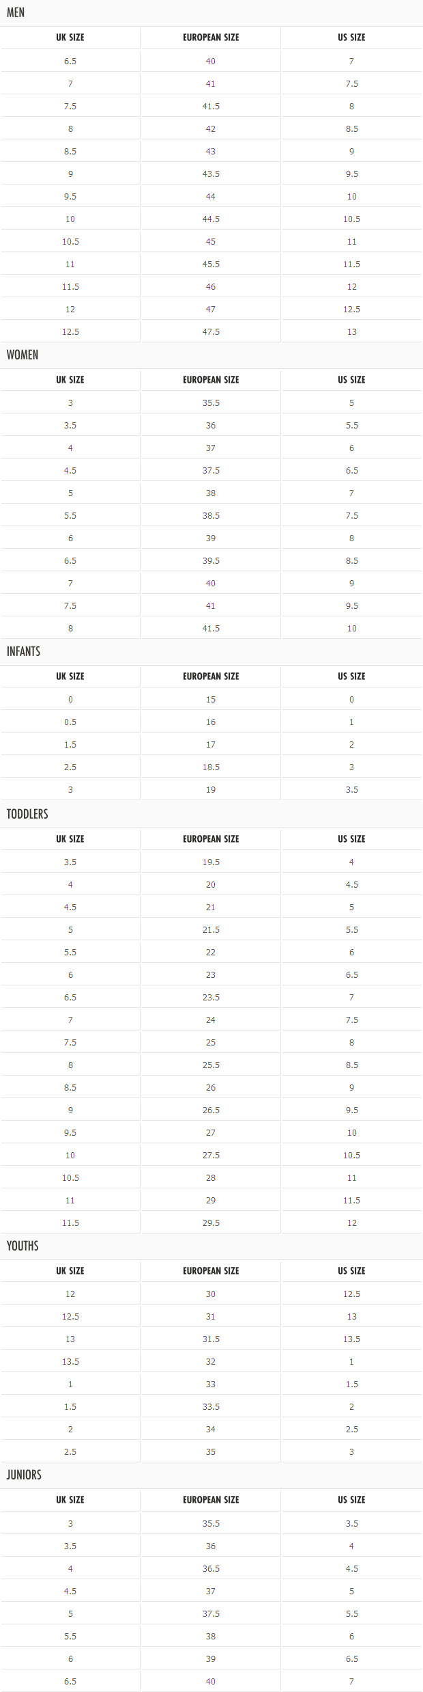Click the INFANTS section heading
423x1692 pixels.
(23, 651)
